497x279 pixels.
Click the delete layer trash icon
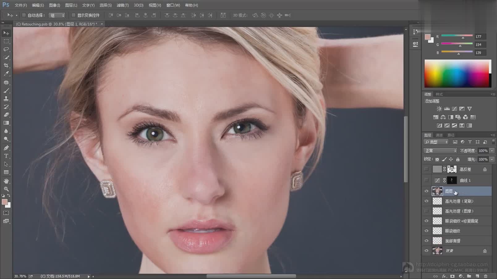(x=486, y=276)
